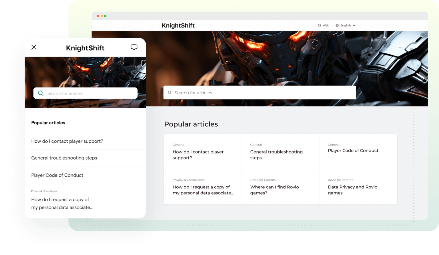Click the desktop search magnifier icon
The height and width of the screenshot is (255, 439).
(169, 93)
